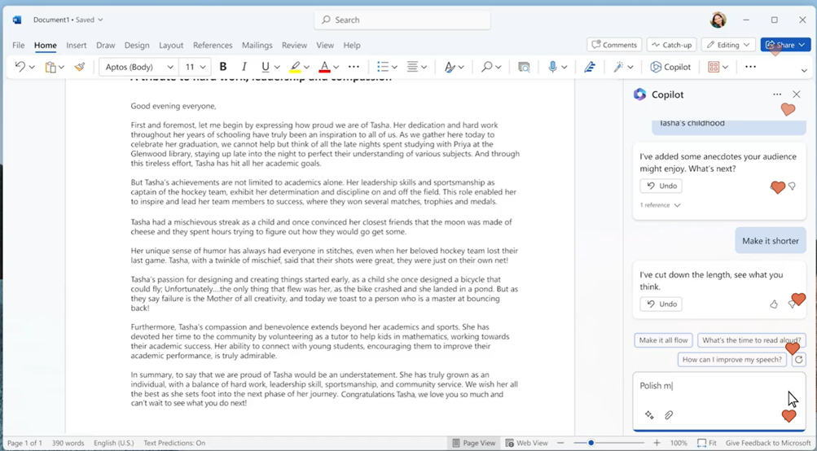Open Copilot pane more options ellipsis
817x451 pixels.
pyautogui.click(x=777, y=94)
